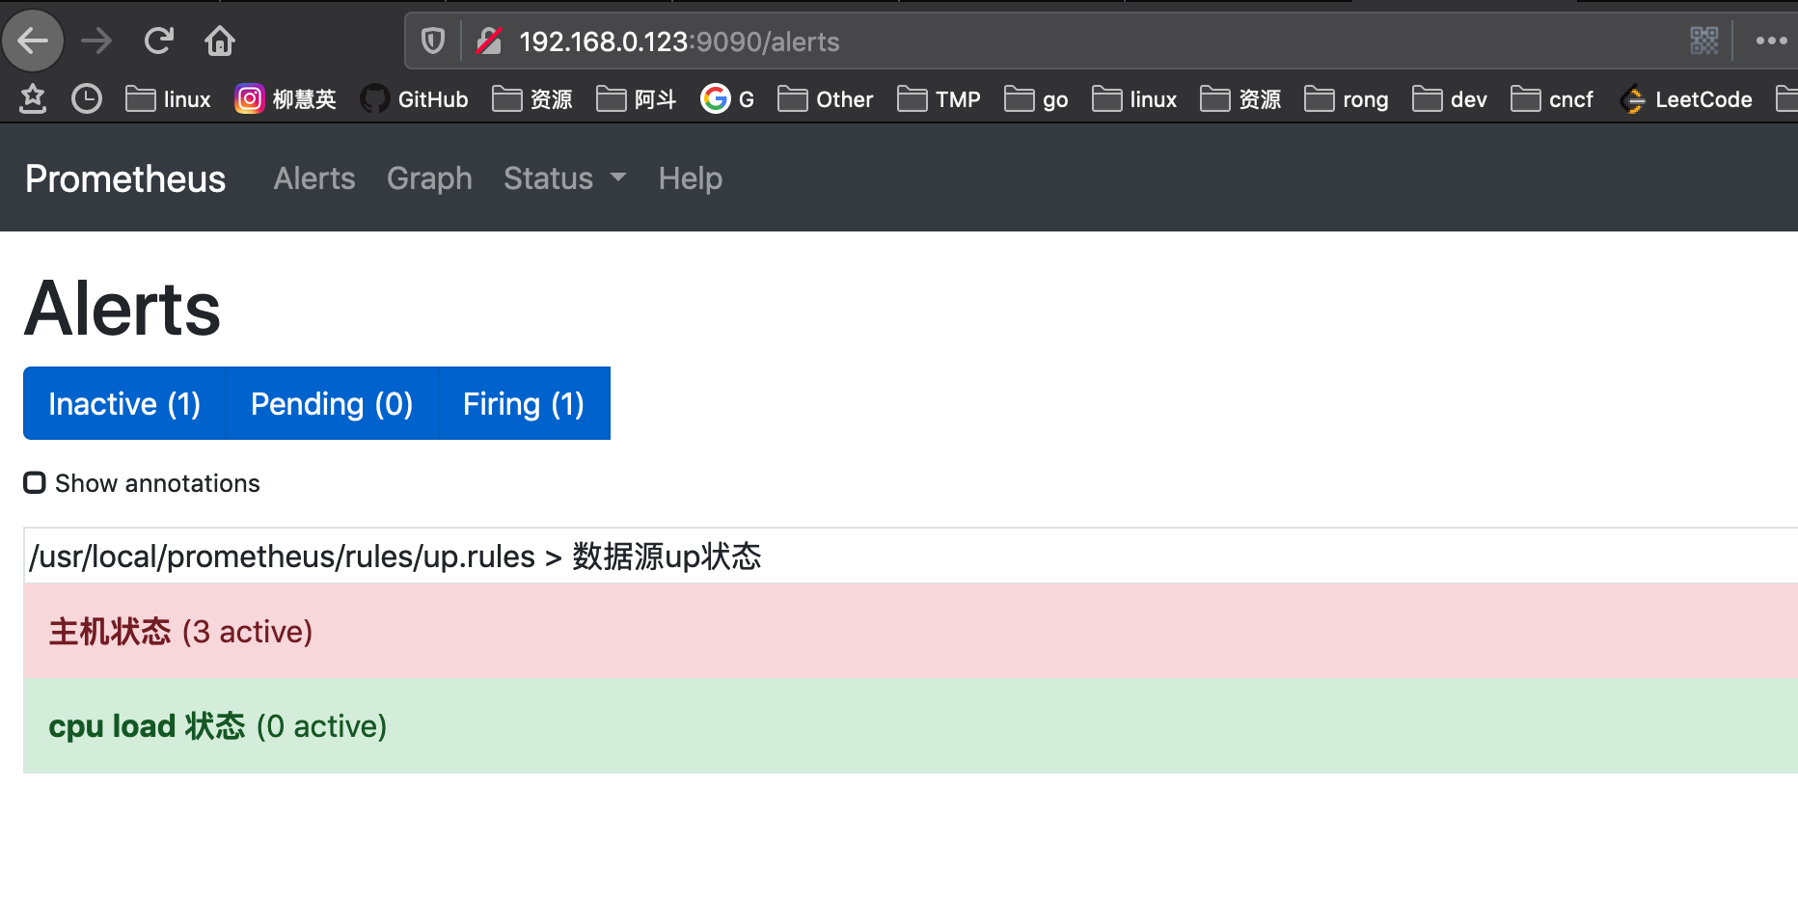Click the tracking protection shield icon

pyautogui.click(x=433, y=41)
